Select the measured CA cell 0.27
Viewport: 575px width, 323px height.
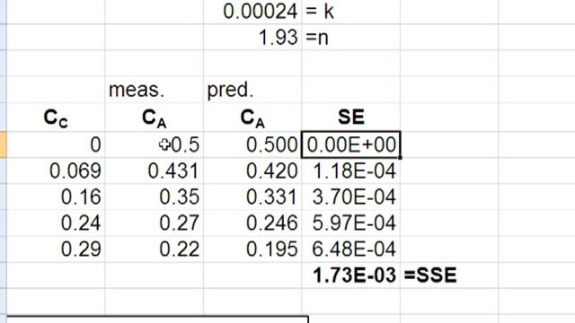154,223
